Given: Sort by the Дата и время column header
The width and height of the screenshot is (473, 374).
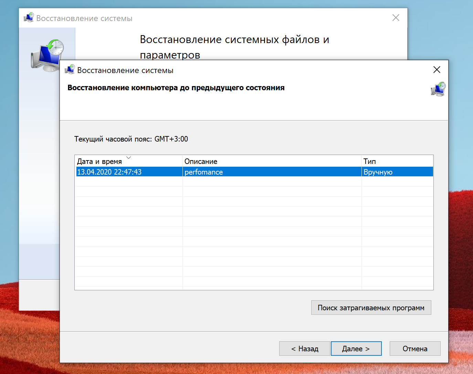Looking at the screenshot, I should tap(128, 161).
